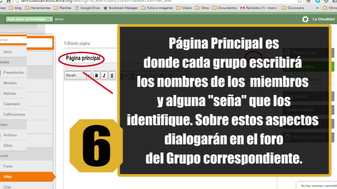Apply Underline formatting in the editor toolbar
The height and width of the screenshot is (189, 337).
click(112, 76)
